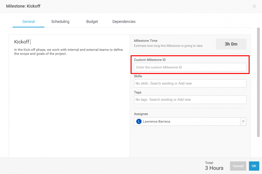This screenshot has height=174, width=262.
Task: Focus the Custom Milestone ID input
Action: pyautogui.click(x=190, y=67)
